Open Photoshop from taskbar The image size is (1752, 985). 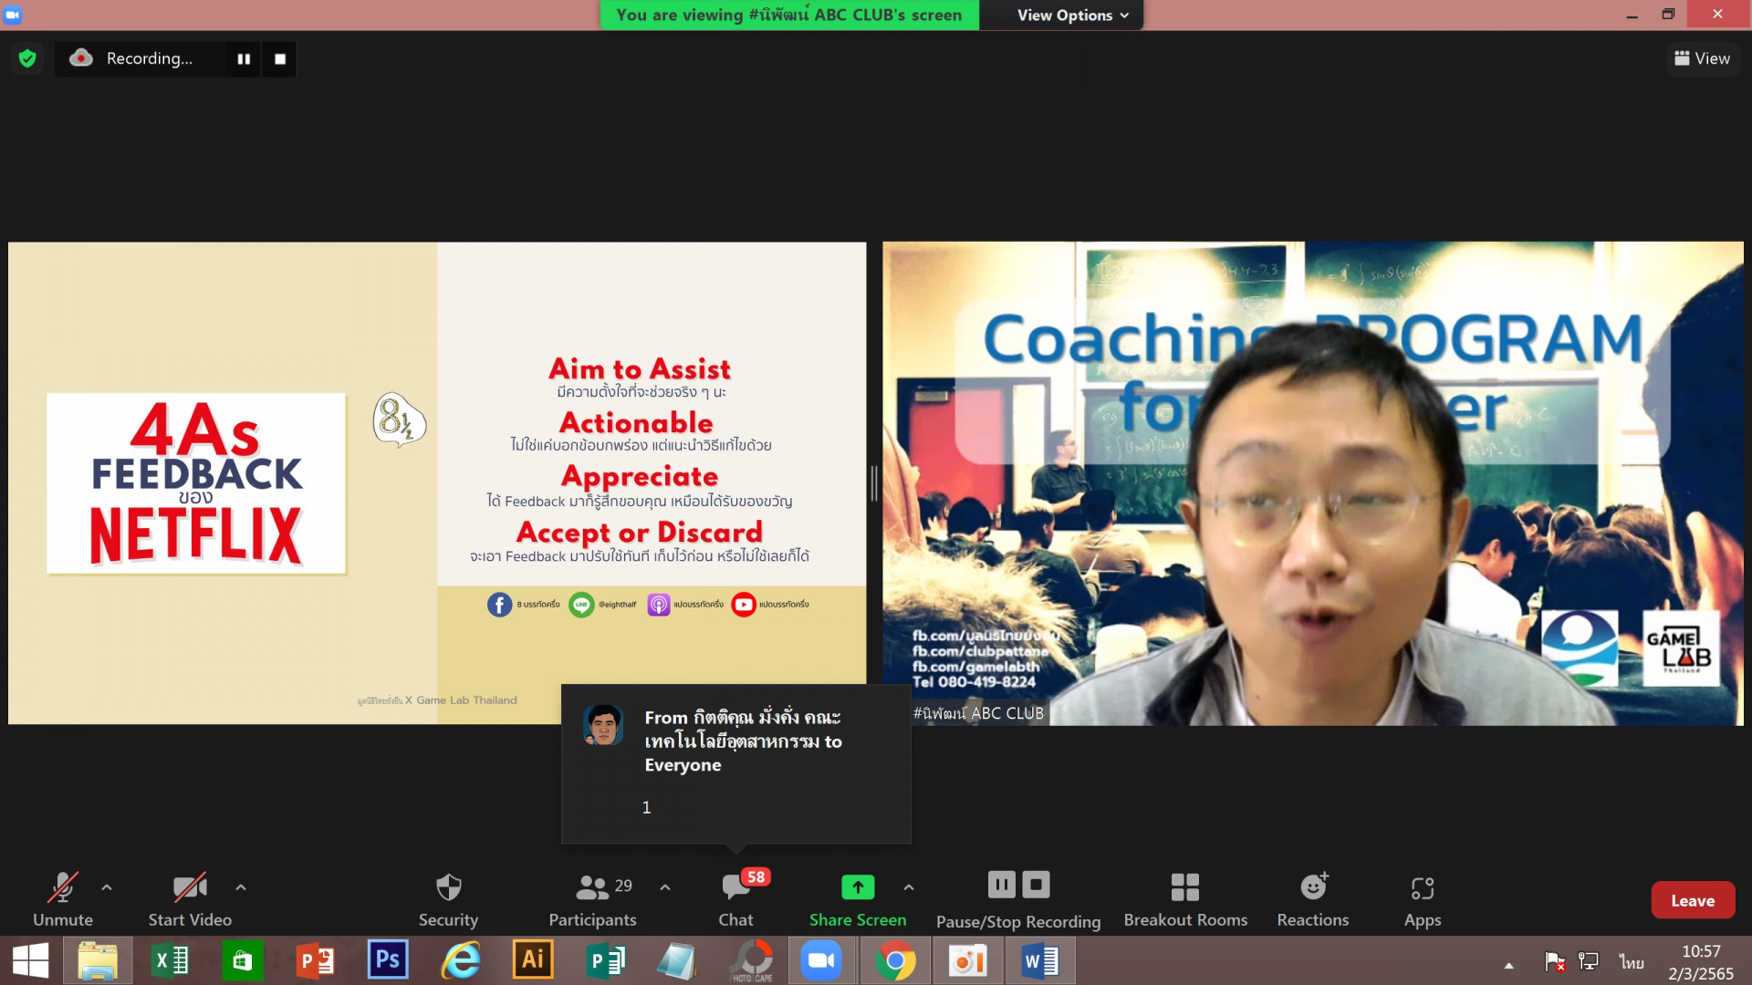pyautogui.click(x=388, y=960)
